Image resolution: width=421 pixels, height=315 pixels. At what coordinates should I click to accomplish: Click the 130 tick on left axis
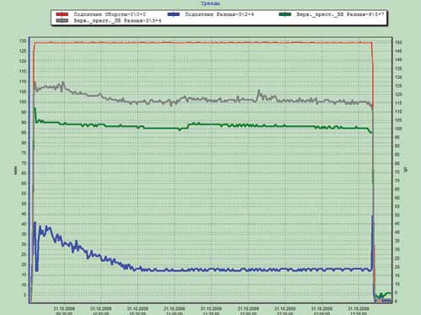pos(23,41)
